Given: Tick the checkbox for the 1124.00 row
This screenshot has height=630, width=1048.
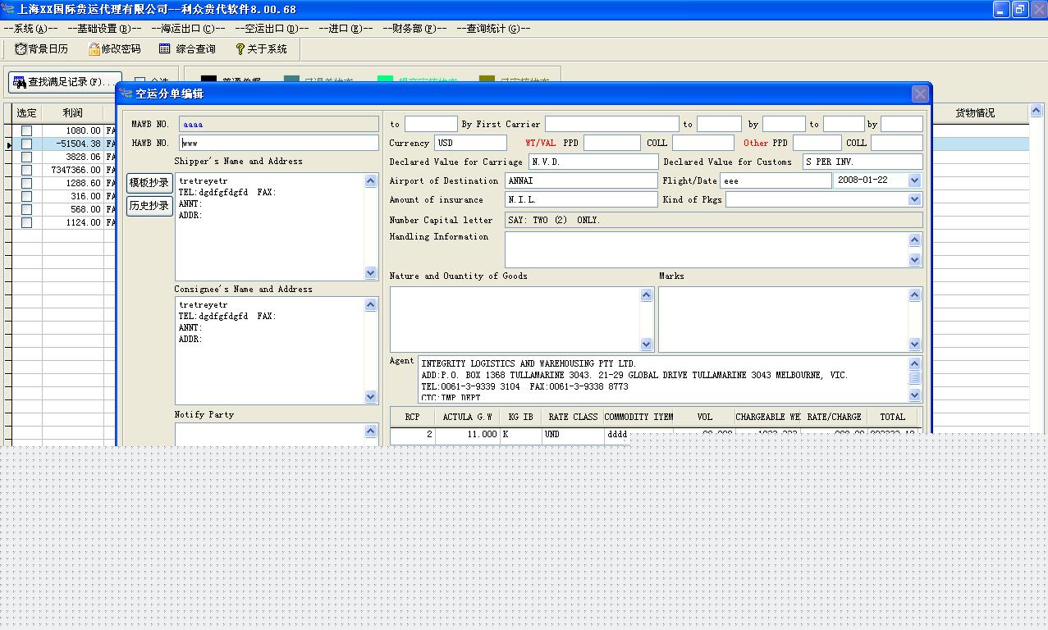Looking at the screenshot, I should tap(27, 222).
